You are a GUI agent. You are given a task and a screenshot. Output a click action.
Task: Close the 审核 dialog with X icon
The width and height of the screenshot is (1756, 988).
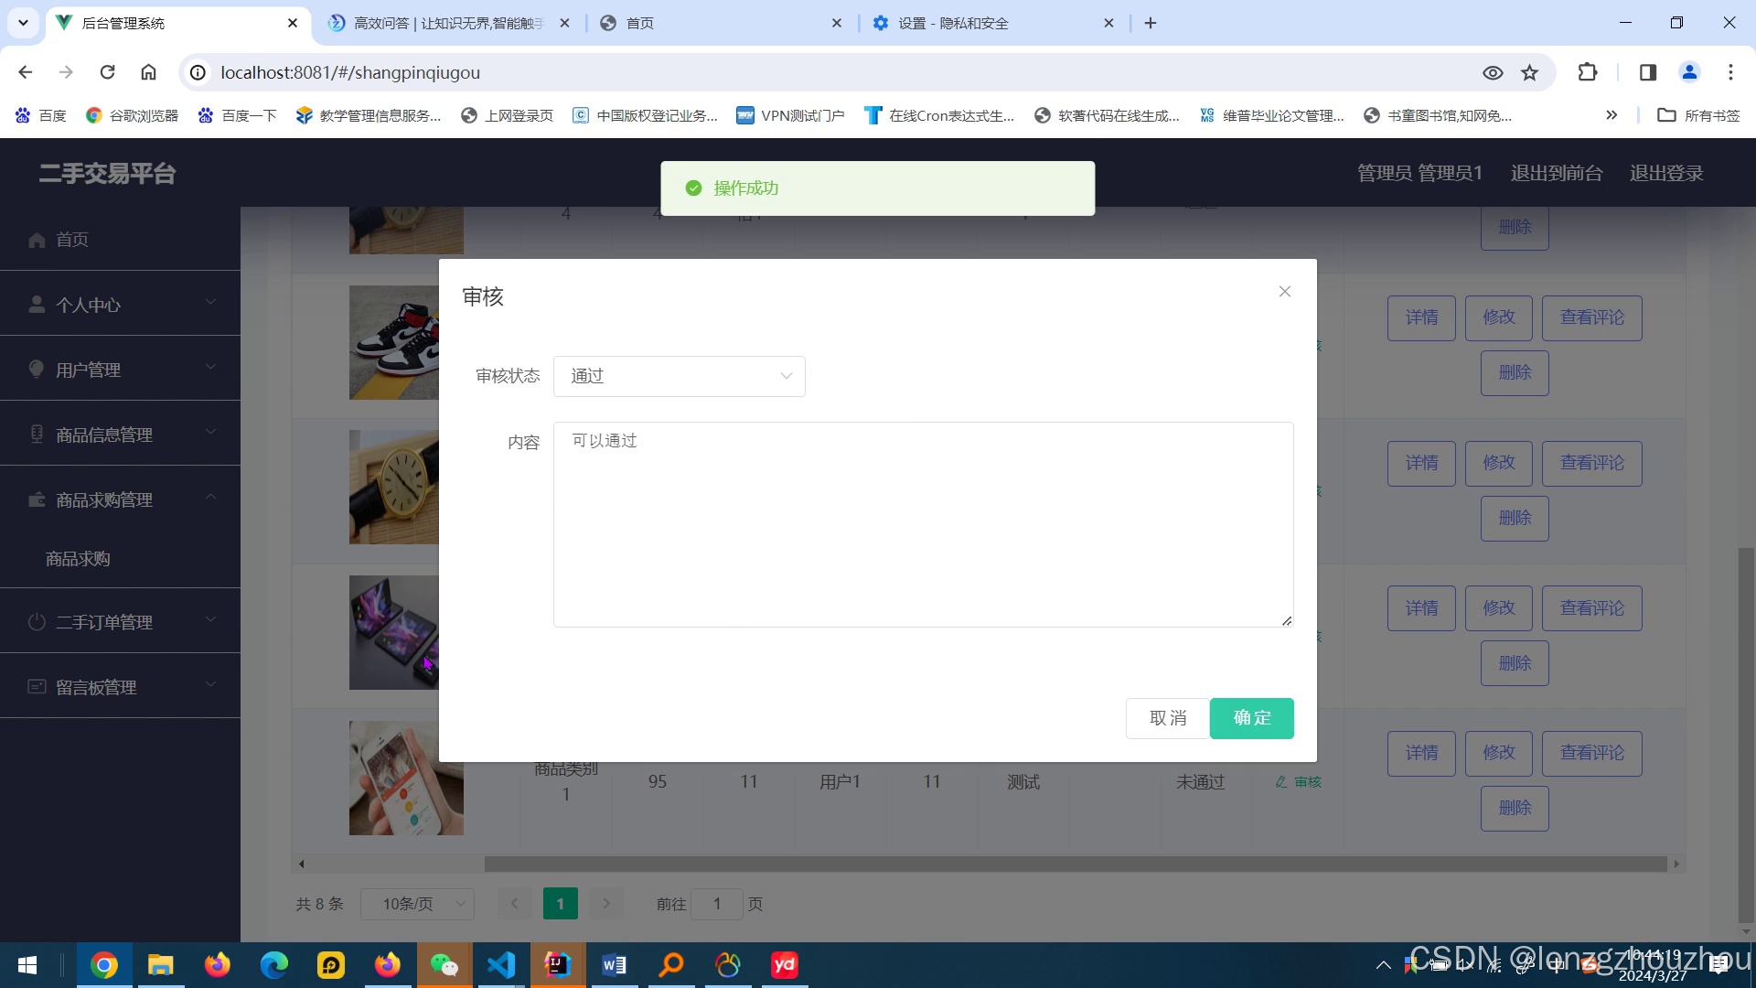click(x=1284, y=292)
